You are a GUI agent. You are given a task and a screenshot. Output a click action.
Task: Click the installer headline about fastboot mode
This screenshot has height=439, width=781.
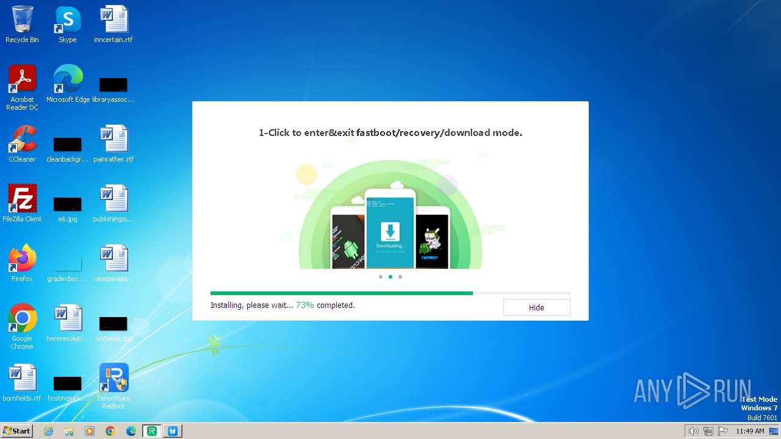click(390, 132)
